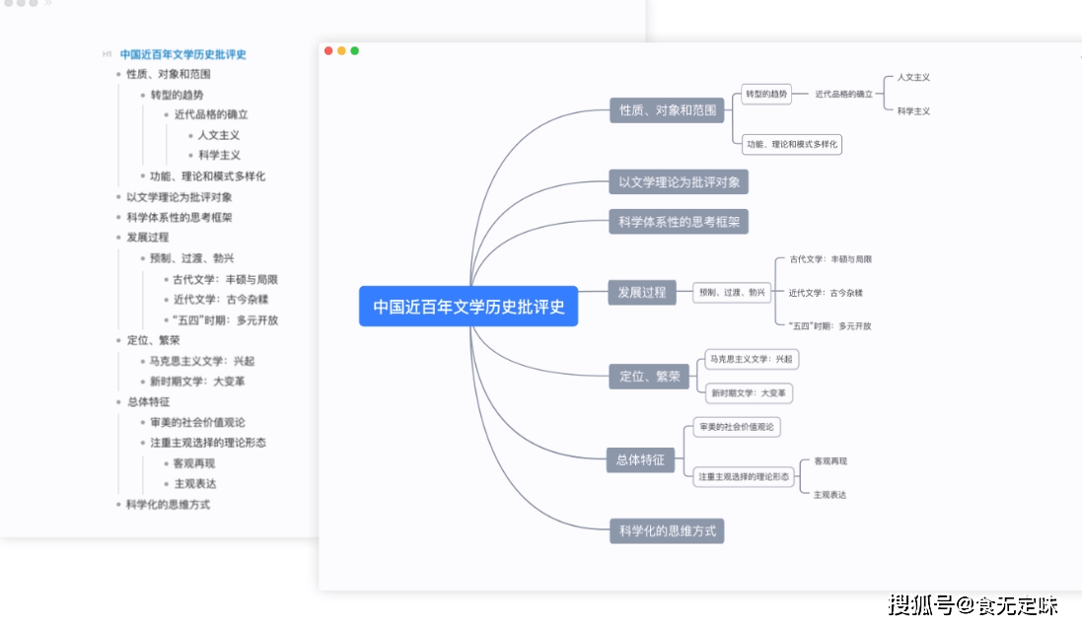Select the mind map node 性质、对象和范围
1082x628 pixels.
point(668,110)
